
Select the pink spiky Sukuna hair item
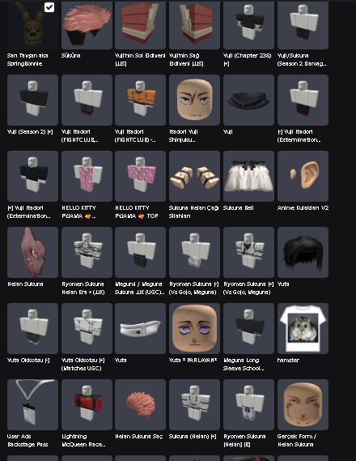(x=87, y=24)
